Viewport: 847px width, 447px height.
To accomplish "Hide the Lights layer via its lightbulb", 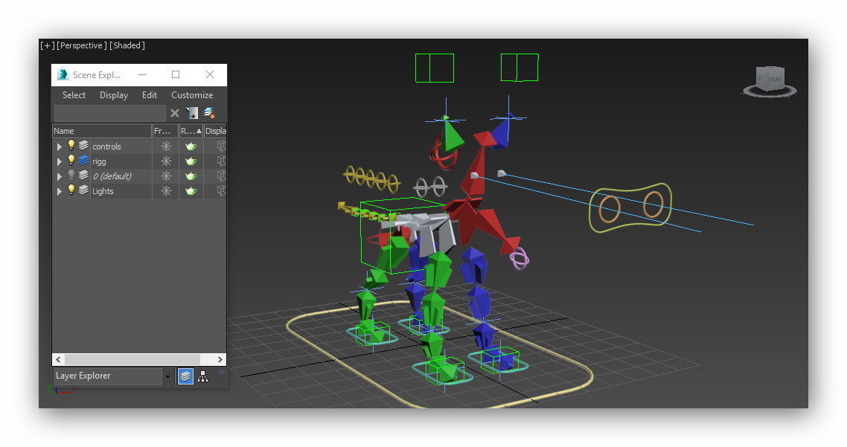I will [x=71, y=190].
